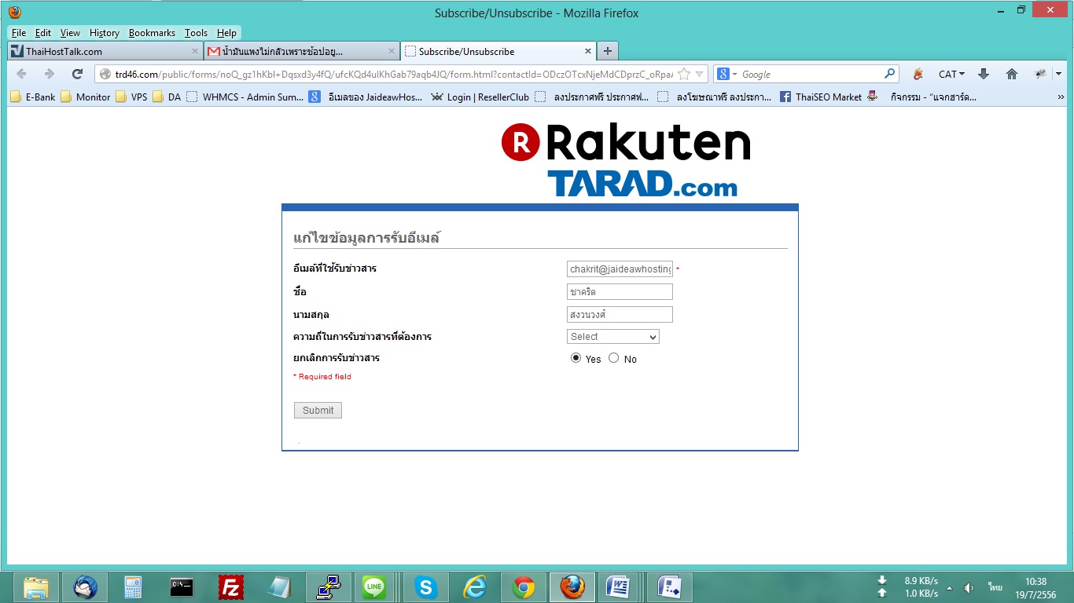
Task: Go forward to the next page
Action: [x=49, y=74]
